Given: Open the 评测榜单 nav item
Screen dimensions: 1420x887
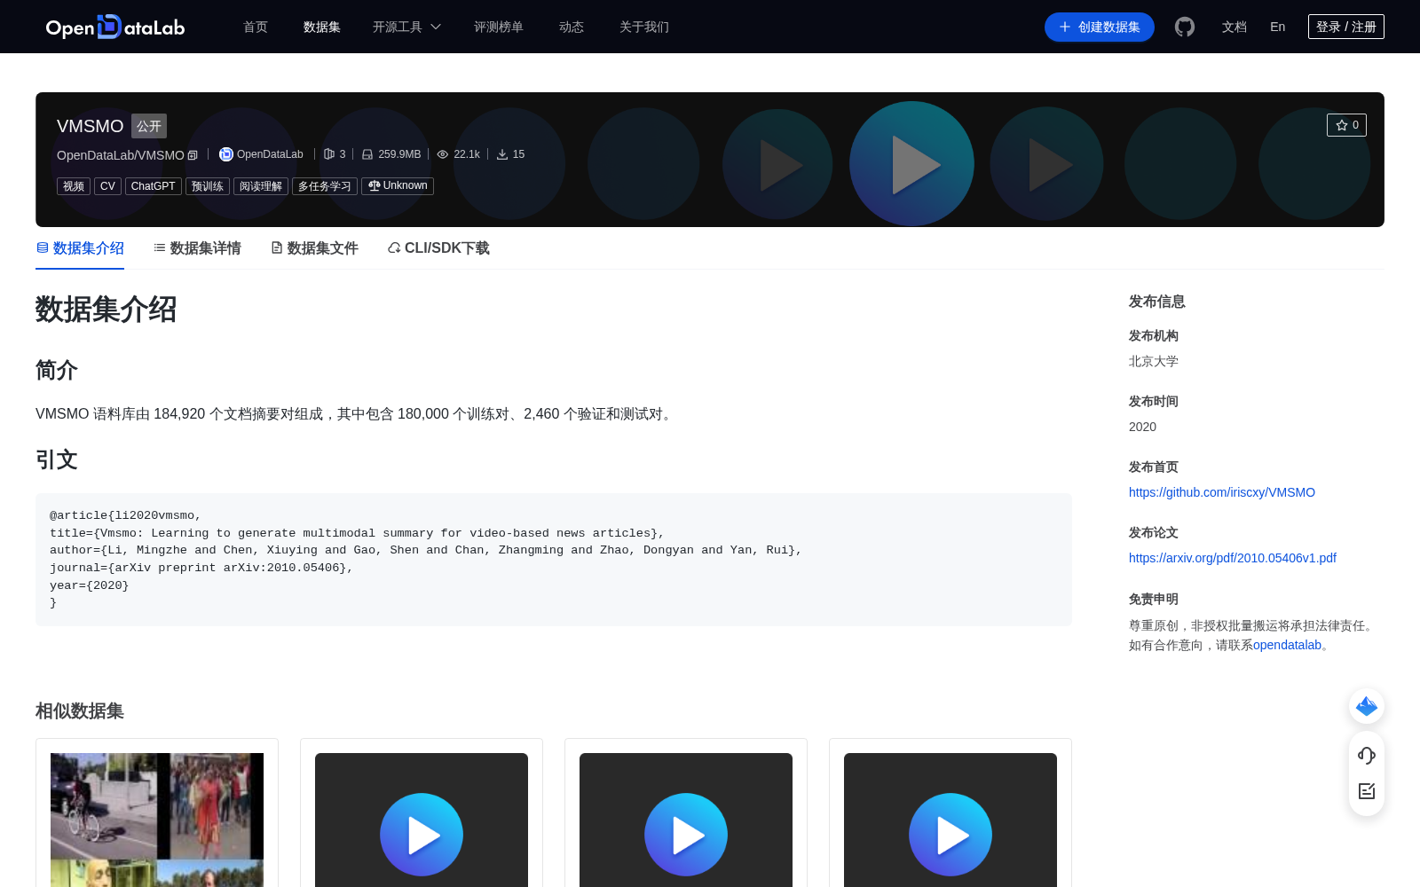Looking at the screenshot, I should click(x=499, y=27).
